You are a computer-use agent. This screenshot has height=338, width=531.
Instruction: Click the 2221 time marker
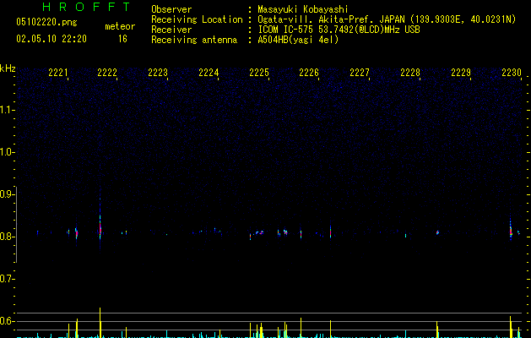[x=58, y=73]
